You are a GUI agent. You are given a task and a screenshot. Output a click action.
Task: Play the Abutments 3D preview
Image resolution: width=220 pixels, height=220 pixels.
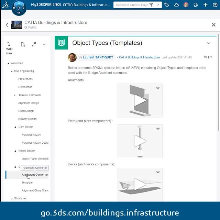click(140, 100)
